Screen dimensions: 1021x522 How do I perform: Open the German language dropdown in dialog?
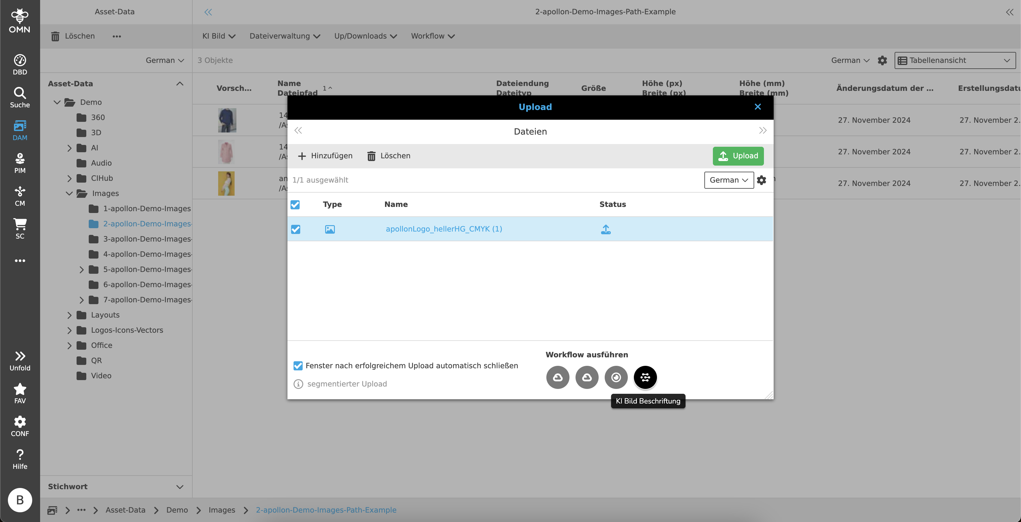[728, 180]
